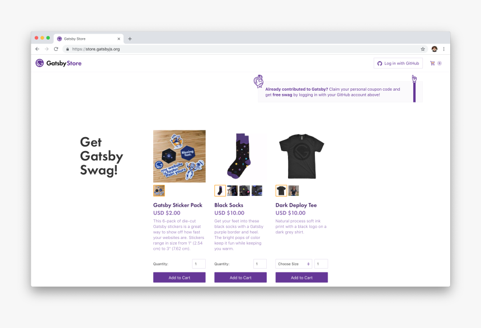Viewport: 481px width, 328px height.
Task: Open the shopping cart icon
Action: click(x=432, y=63)
